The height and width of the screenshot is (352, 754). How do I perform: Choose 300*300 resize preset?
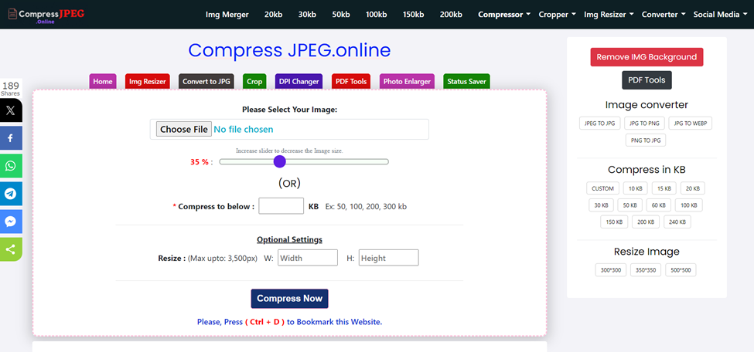pyautogui.click(x=611, y=270)
